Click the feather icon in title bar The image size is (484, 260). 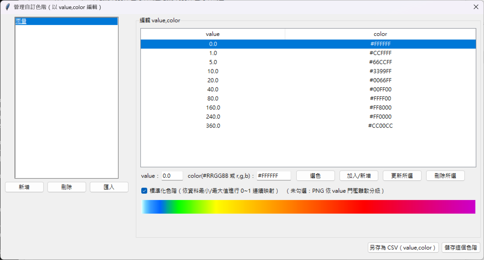[x=8, y=7]
